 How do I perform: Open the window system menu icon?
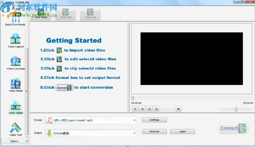click(x=2, y=2)
